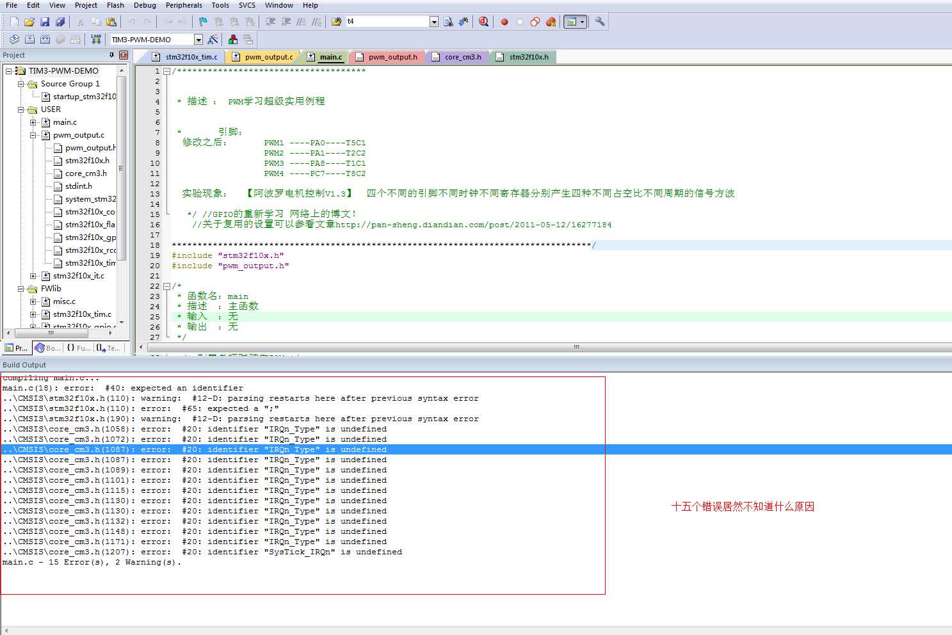Click the Save All icon
The height and width of the screenshot is (635, 952).
[60, 22]
